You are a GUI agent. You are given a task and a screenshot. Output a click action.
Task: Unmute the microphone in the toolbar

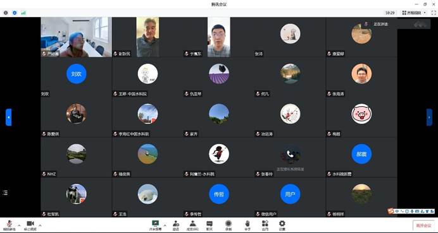(x=9, y=225)
